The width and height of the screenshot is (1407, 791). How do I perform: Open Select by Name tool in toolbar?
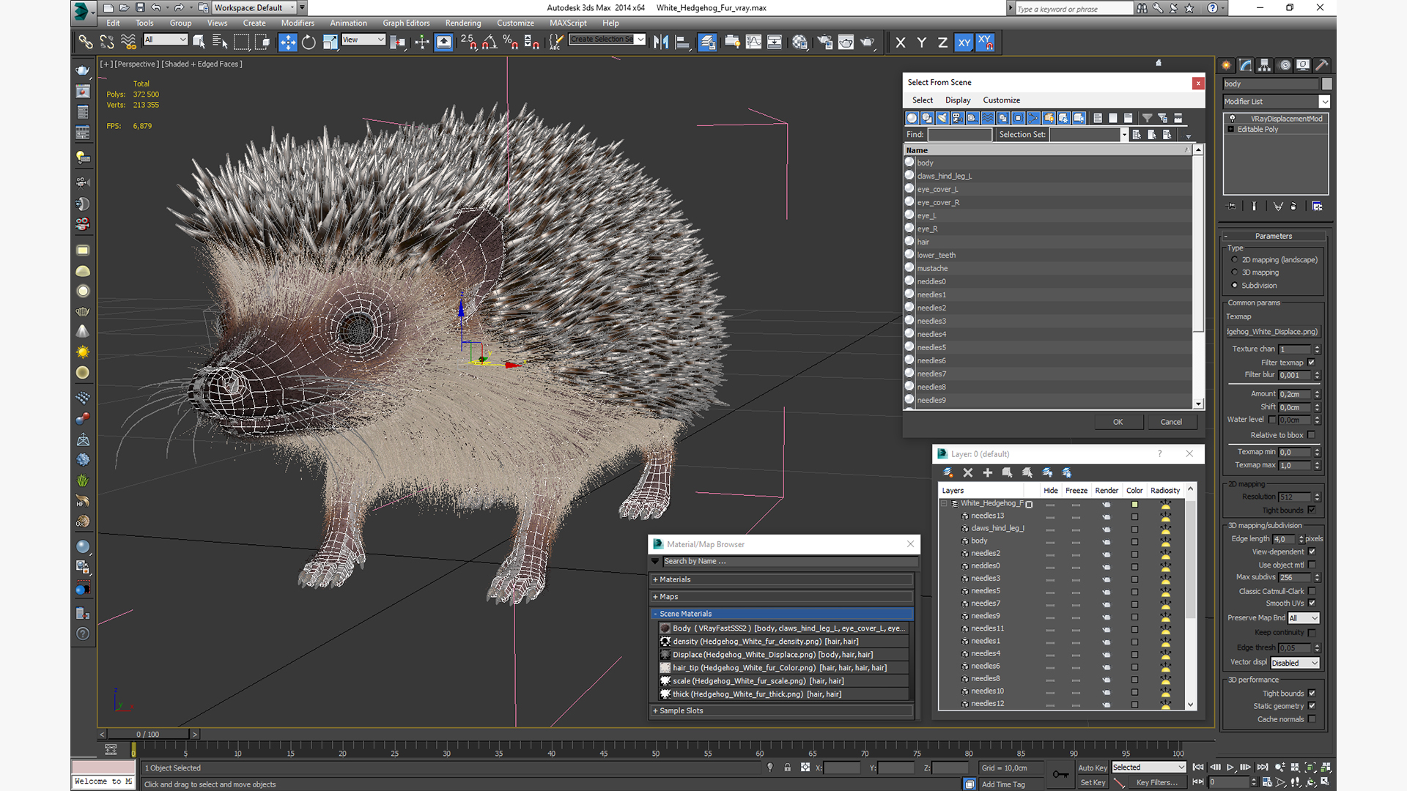[x=220, y=42]
